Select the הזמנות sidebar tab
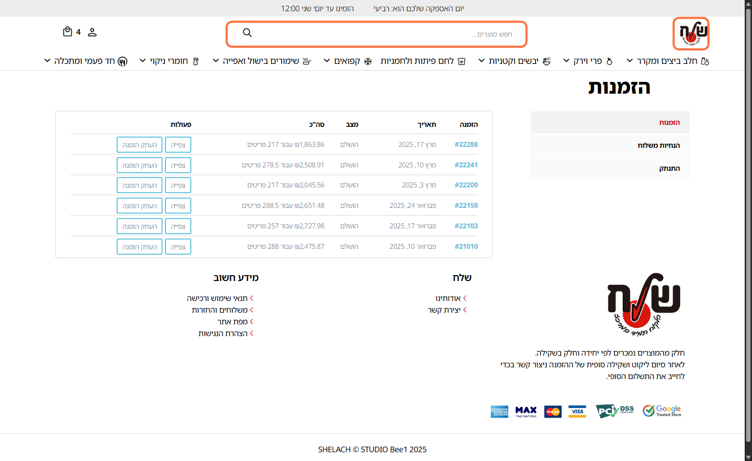Screen dimensions: 752x461 (x=610, y=122)
